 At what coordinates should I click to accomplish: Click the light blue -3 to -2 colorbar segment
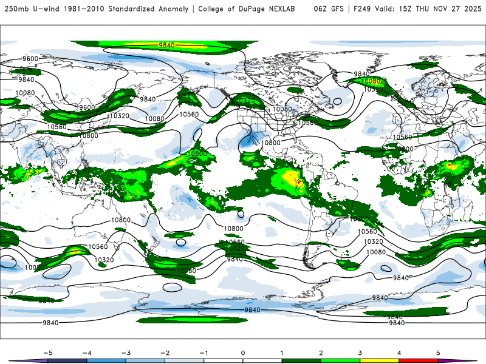[145, 361]
